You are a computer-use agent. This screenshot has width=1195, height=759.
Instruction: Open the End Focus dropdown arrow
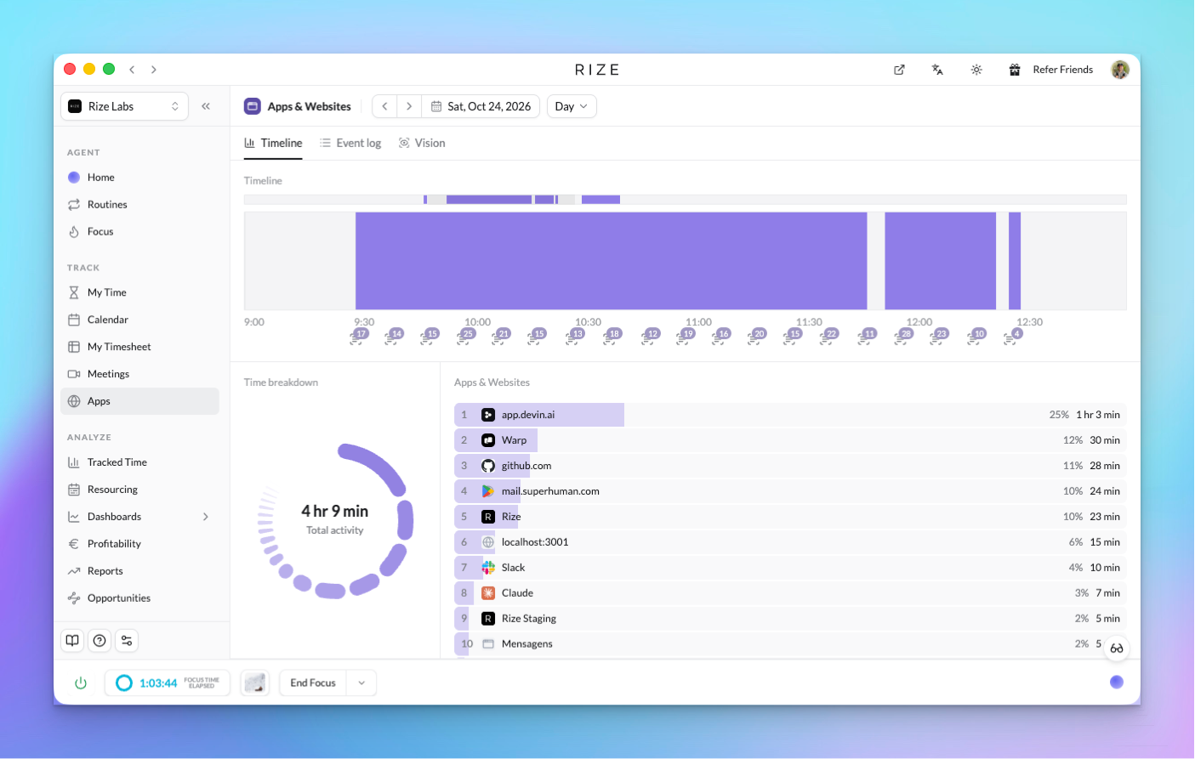click(x=361, y=683)
